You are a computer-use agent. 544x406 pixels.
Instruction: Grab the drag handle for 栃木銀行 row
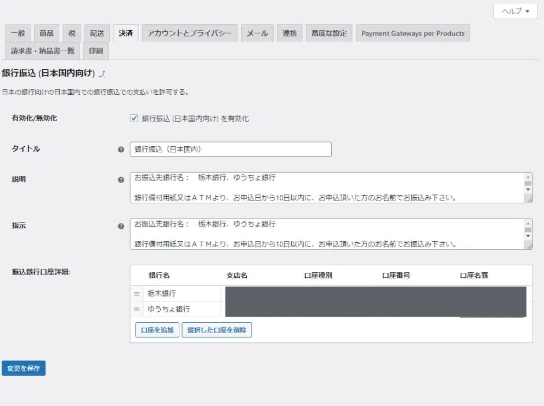[137, 294]
